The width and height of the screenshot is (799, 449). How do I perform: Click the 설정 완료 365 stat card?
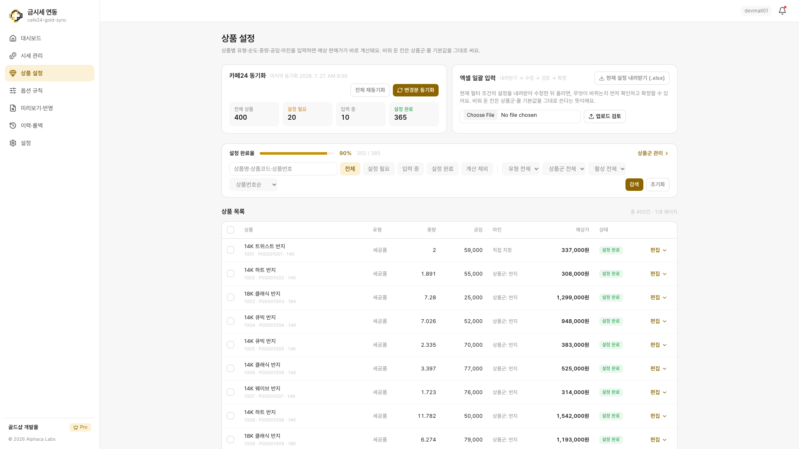[414, 114]
